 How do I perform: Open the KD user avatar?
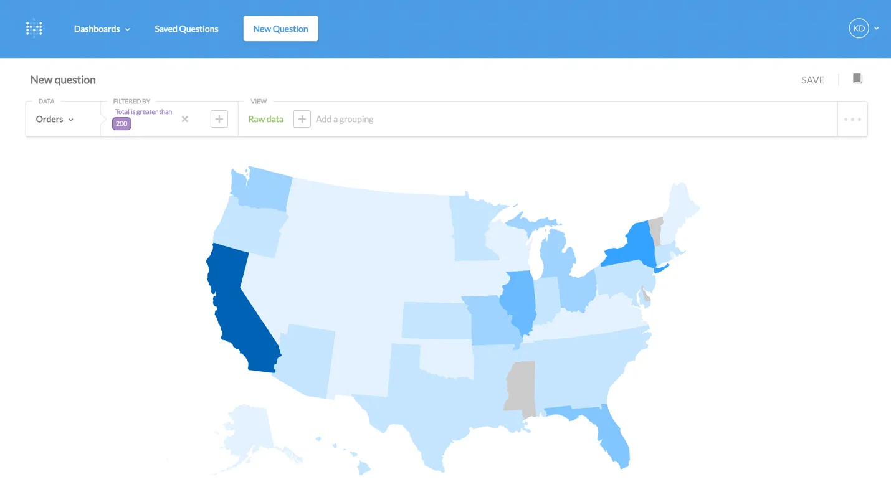pyautogui.click(x=859, y=28)
